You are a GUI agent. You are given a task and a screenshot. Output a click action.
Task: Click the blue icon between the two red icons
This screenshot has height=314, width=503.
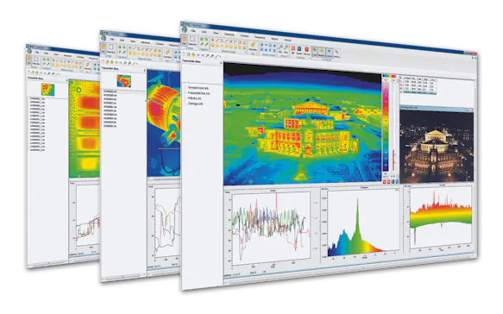click(x=299, y=48)
